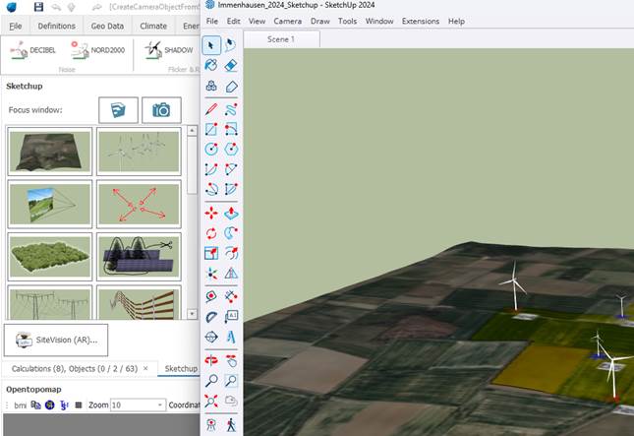Pick the Lasso Select tool
The height and width of the screenshot is (436, 634).
click(230, 45)
